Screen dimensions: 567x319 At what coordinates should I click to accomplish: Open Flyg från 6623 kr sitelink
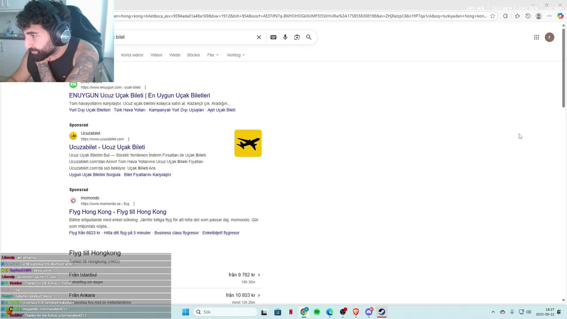click(x=85, y=233)
